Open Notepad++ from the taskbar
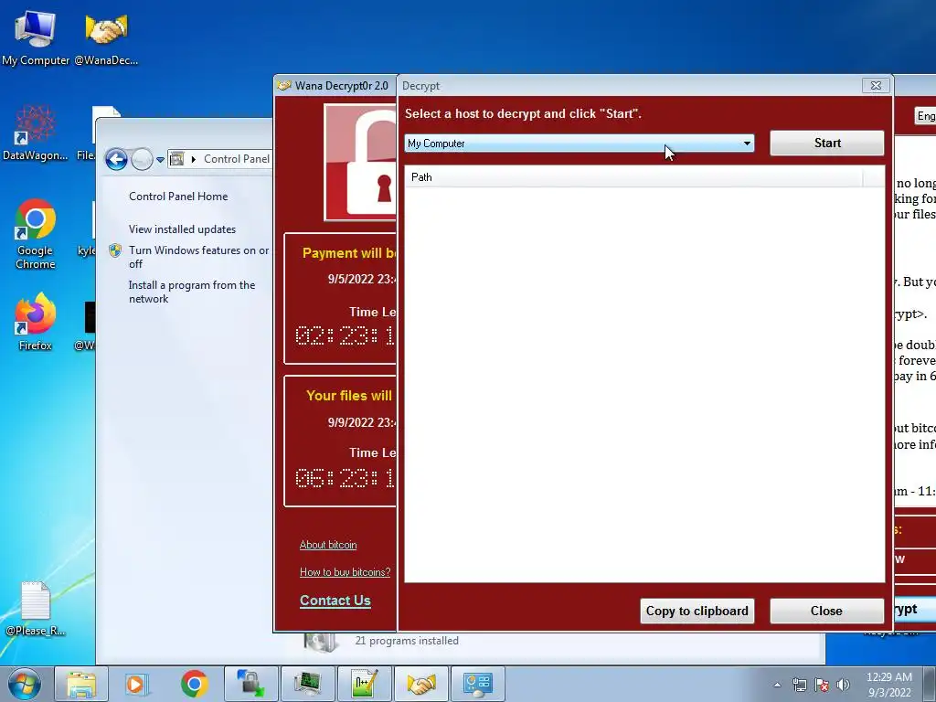 tap(364, 684)
